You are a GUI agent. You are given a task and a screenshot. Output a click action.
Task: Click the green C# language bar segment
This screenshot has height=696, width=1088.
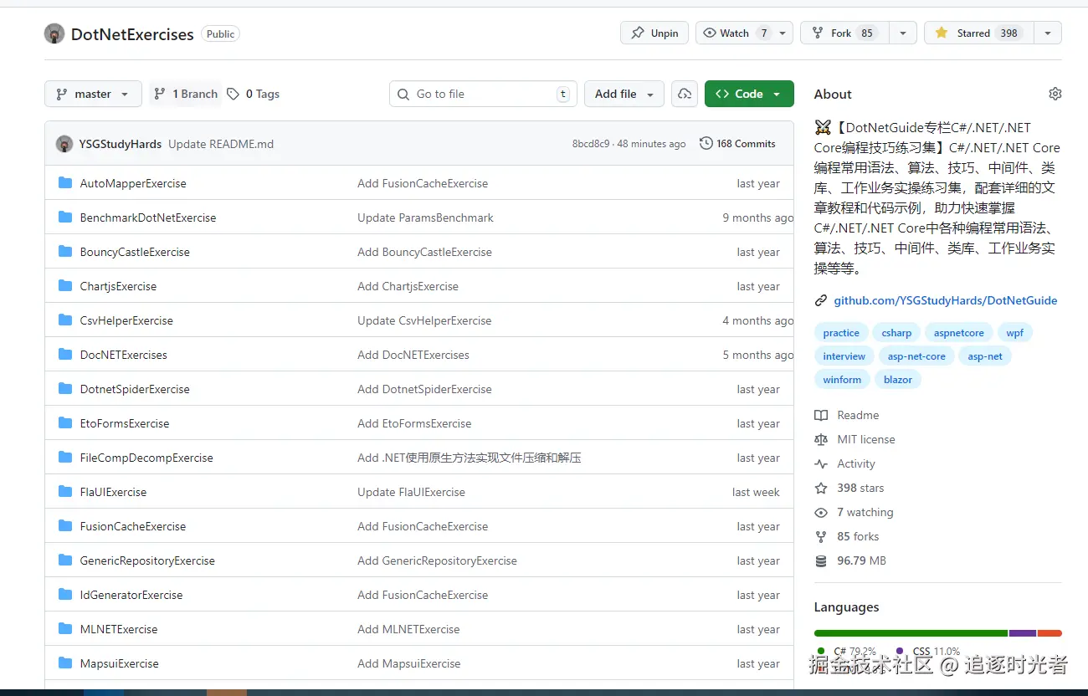click(910, 633)
